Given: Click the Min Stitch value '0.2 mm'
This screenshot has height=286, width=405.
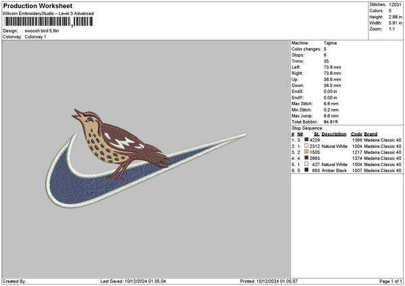Looking at the screenshot, I should point(331,110).
